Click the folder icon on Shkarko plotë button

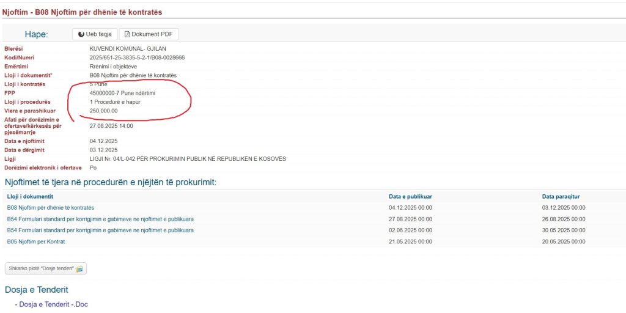pyautogui.click(x=79, y=269)
